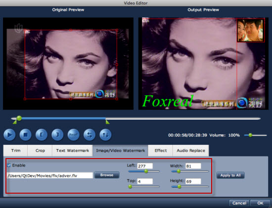This screenshot has width=272, height=208.
Task: Flip video vertically with up-down arrows icon
Action: (105, 135)
